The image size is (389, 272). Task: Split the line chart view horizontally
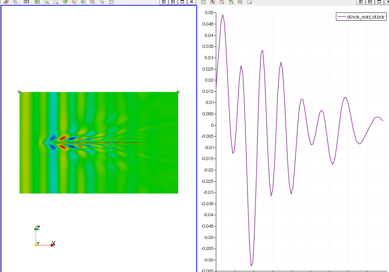[361, 2]
